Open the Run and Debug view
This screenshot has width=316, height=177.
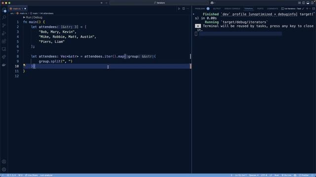pyautogui.click(x=4, y=33)
